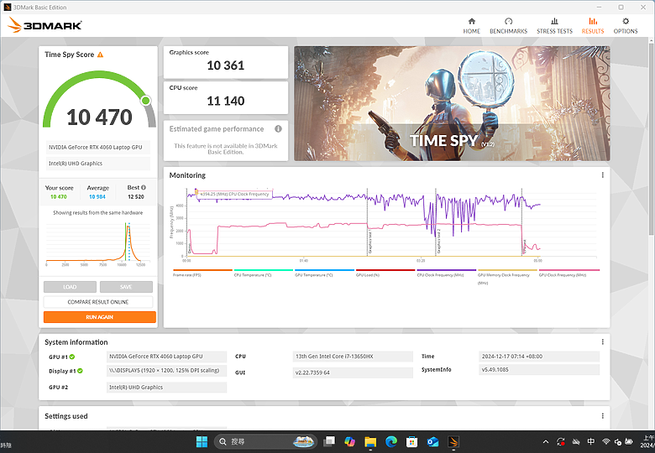Show hidden system tray icons
Screen dimensions: 655x453
[x=546, y=442]
